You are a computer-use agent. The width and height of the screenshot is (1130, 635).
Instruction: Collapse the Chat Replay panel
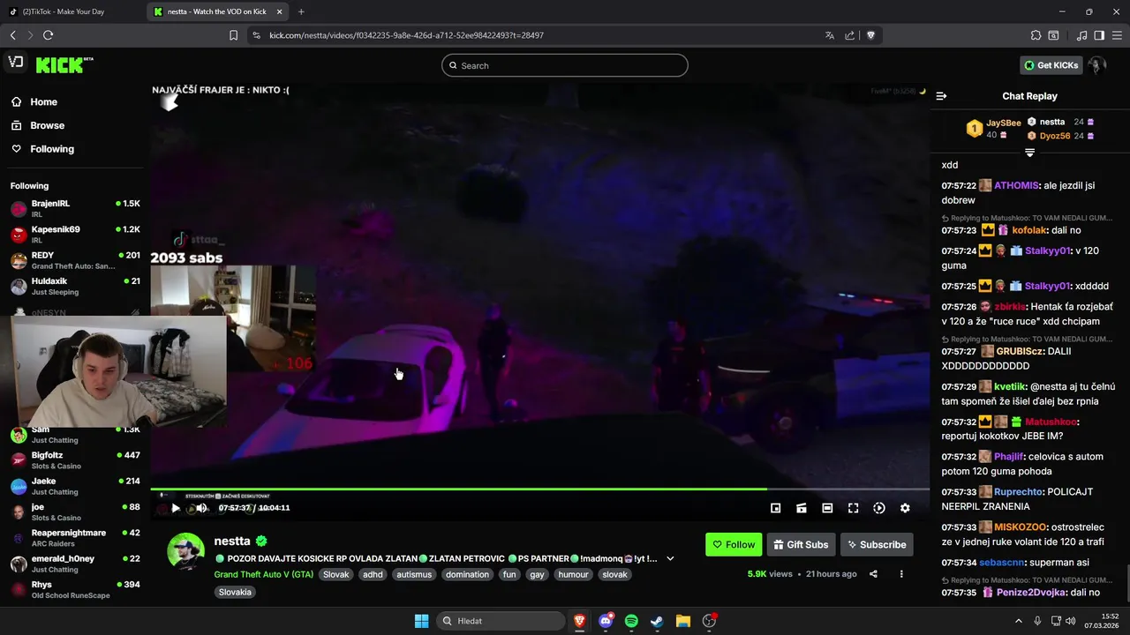pos(941,96)
